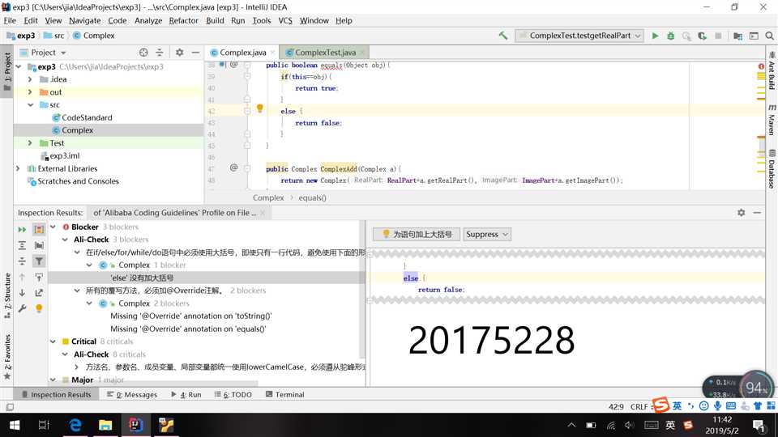Open inspection wrench settings icon
This screenshot has width=778, height=437.
pyautogui.click(x=23, y=308)
